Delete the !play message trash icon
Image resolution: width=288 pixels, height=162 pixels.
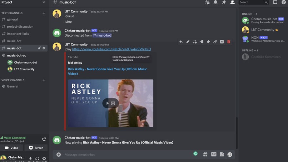coord(229,42)
